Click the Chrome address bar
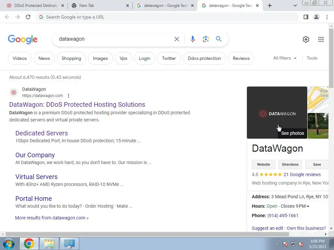Image resolution: width=334 pixels, height=250 pixels. click(x=167, y=17)
